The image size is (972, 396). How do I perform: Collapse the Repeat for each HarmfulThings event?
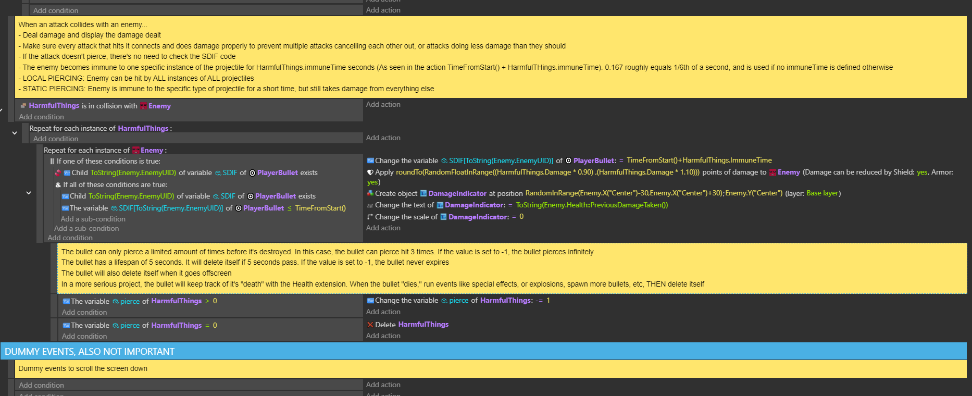pyautogui.click(x=15, y=133)
